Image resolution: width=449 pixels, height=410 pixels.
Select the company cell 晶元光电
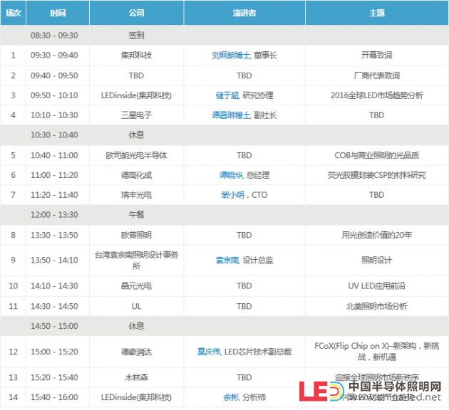coord(136,286)
